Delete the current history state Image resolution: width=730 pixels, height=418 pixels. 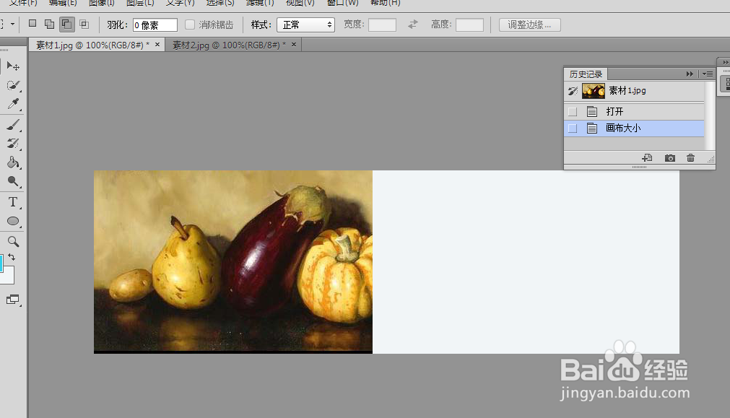point(690,158)
